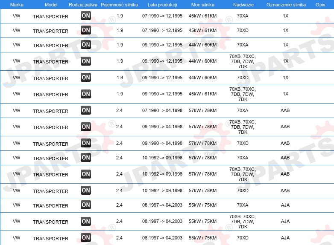The height and width of the screenshot is (245, 334).
Task: Click 70XB, 70XC, 7DB body cell in AJA row
Action: coord(243,222)
